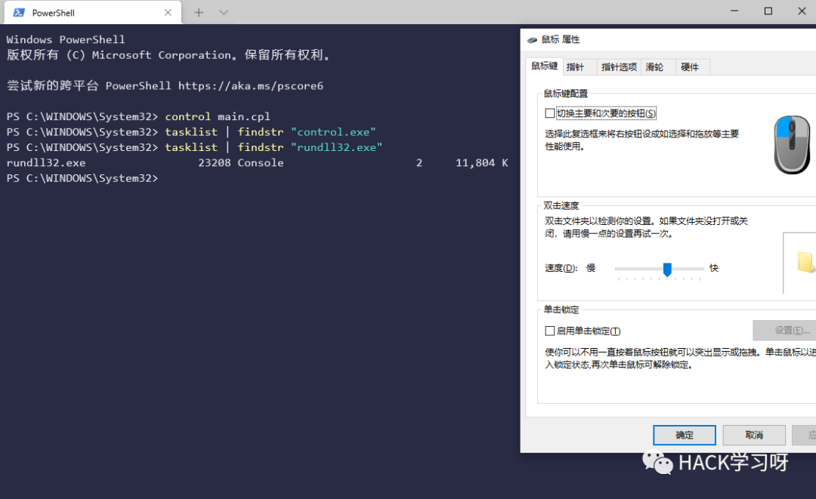Check 切换主要和次要的按钮 checkbox
The image size is (816, 499).
click(x=549, y=113)
